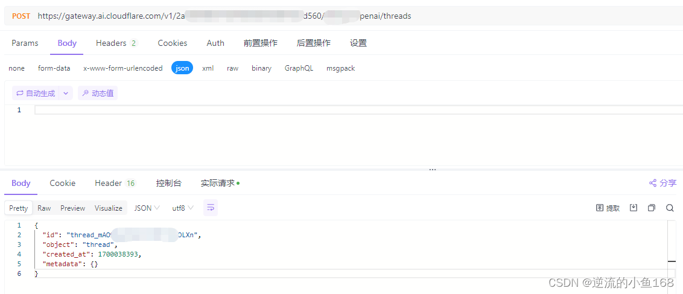Select the Preview response view
Viewport: 683px width, 294px height.
point(73,208)
